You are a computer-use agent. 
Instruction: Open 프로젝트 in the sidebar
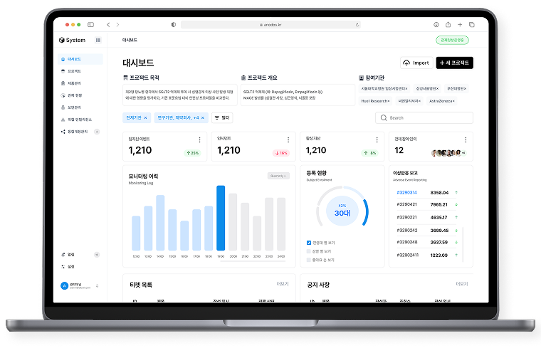click(74, 71)
